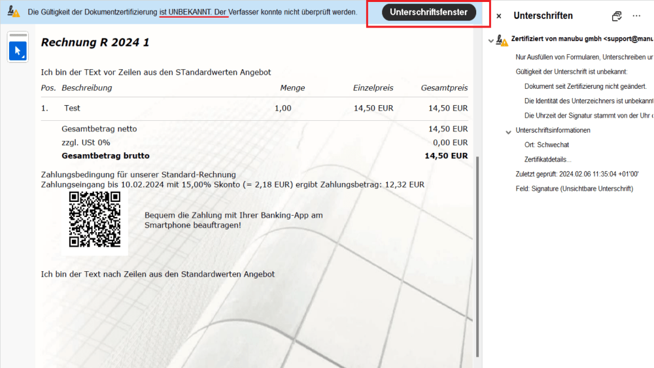Click signature warning icon in Unterschriften panel
Viewport: 654px width, 368px height.
(x=502, y=41)
